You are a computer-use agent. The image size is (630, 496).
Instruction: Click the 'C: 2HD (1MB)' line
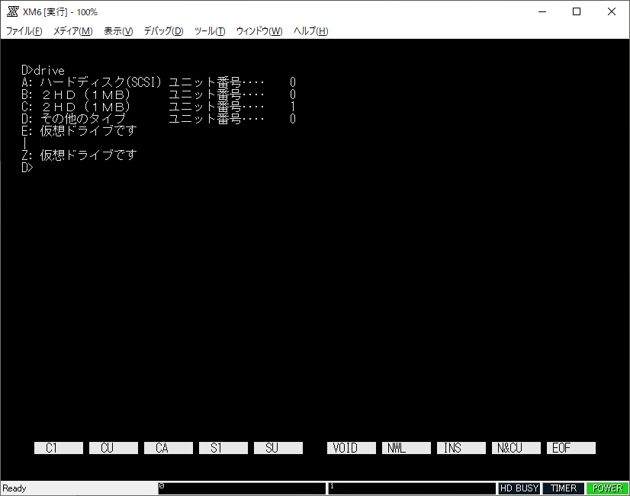(x=159, y=107)
